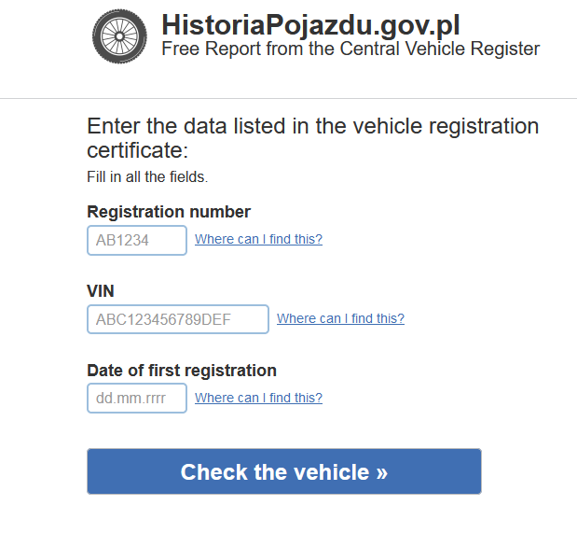Click the 'Free Report from the Central Vehicle Register' subtitle
The image size is (577, 547).
pyautogui.click(x=350, y=49)
